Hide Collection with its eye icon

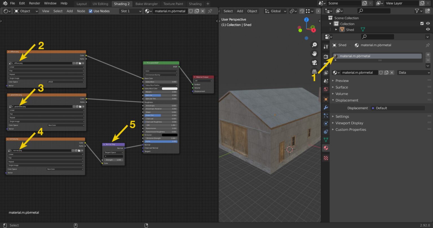tap(428, 24)
